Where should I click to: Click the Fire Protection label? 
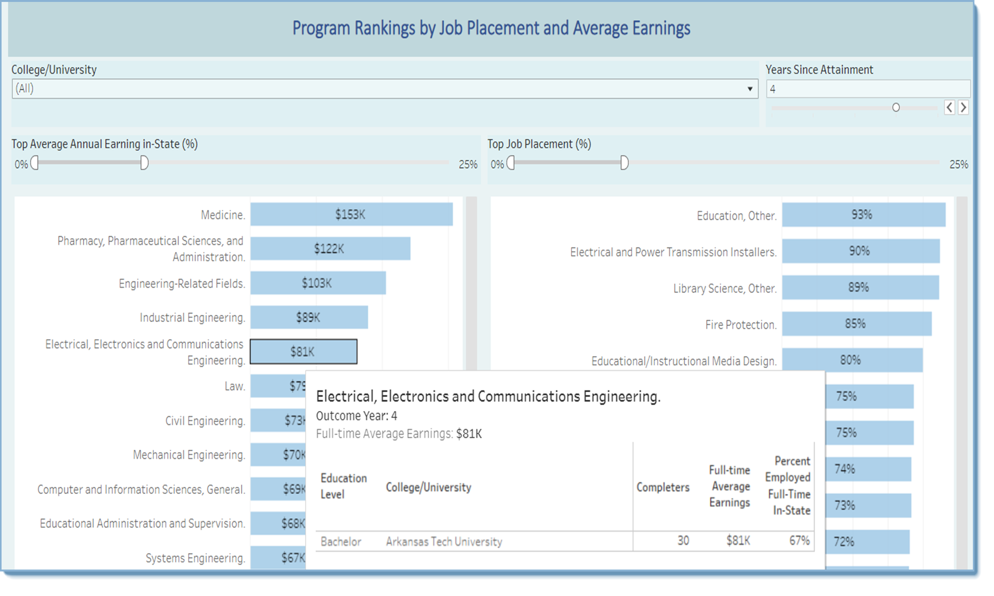741,324
